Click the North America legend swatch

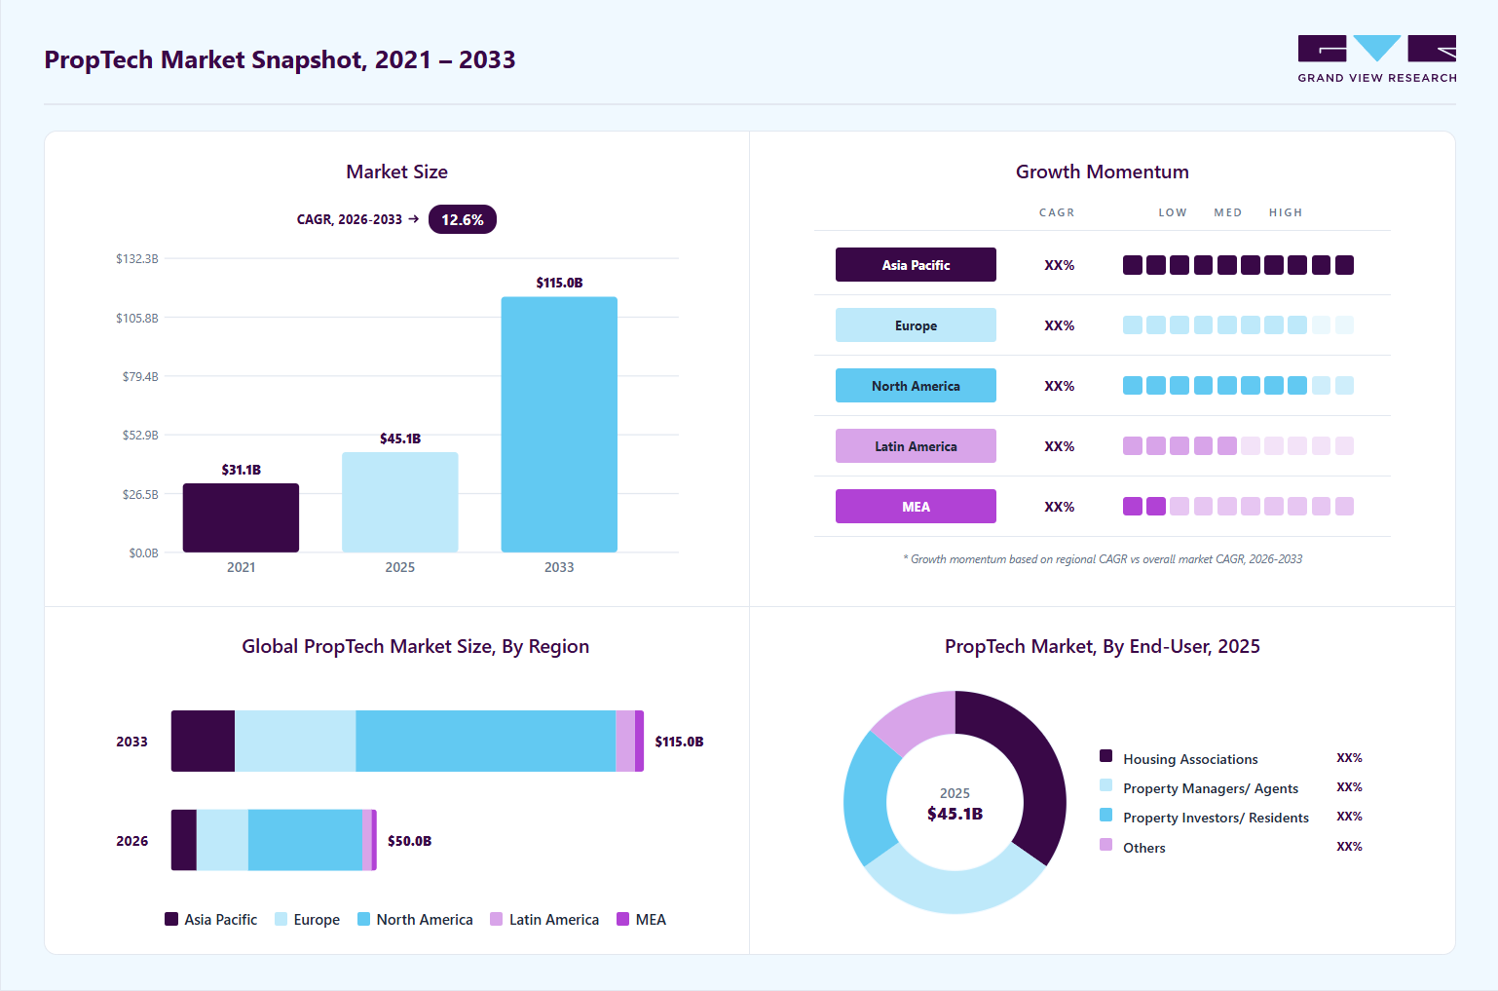coord(363,919)
